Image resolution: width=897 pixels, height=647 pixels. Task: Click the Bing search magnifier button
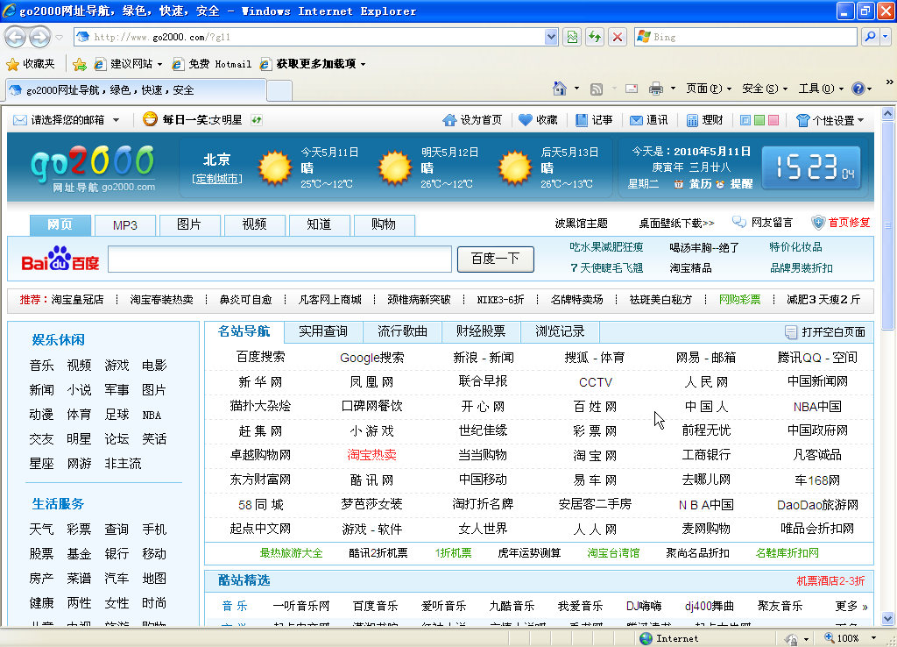pos(869,37)
